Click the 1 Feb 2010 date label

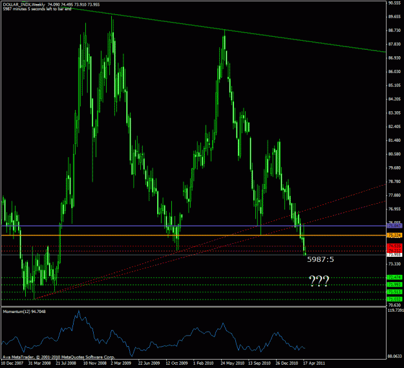click(204, 363)
